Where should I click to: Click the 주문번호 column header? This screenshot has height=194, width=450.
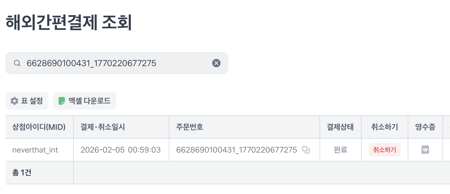pyautogui.click(x=190, y=127)
